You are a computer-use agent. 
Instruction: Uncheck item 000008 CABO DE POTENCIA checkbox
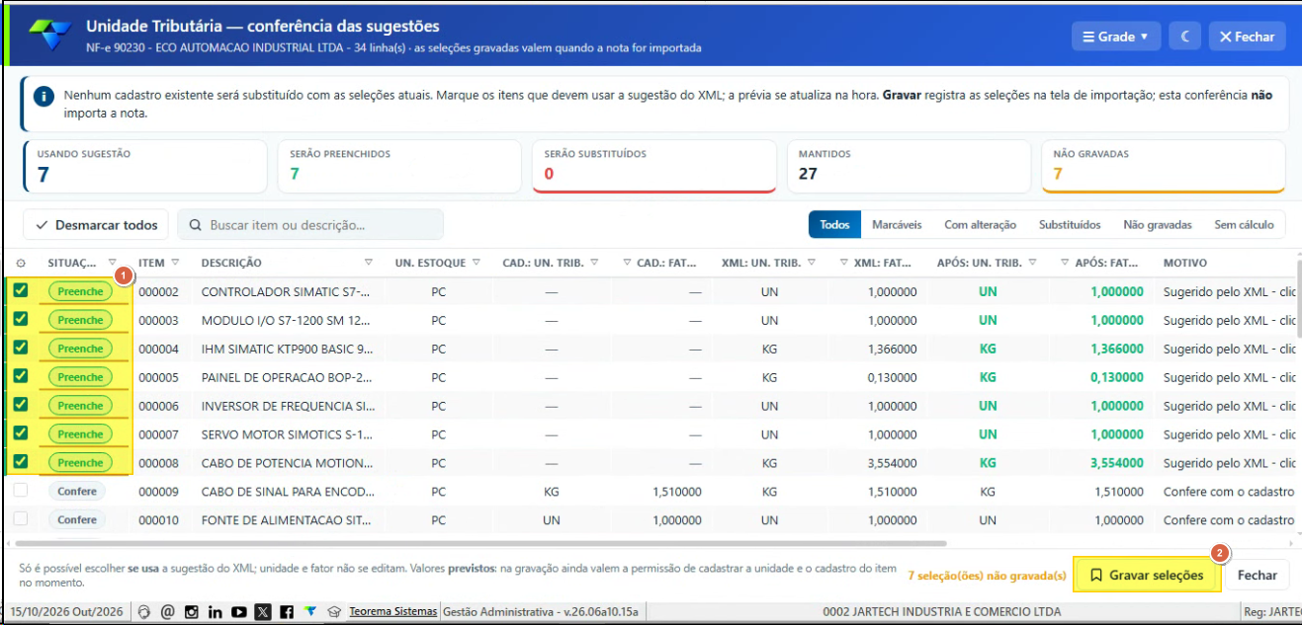[x=21, y=461]
